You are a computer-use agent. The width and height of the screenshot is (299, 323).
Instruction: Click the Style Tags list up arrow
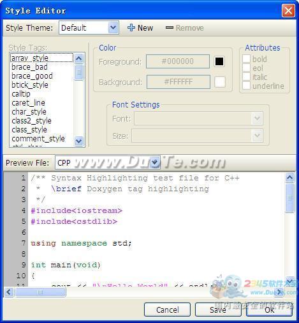[79, 58]
